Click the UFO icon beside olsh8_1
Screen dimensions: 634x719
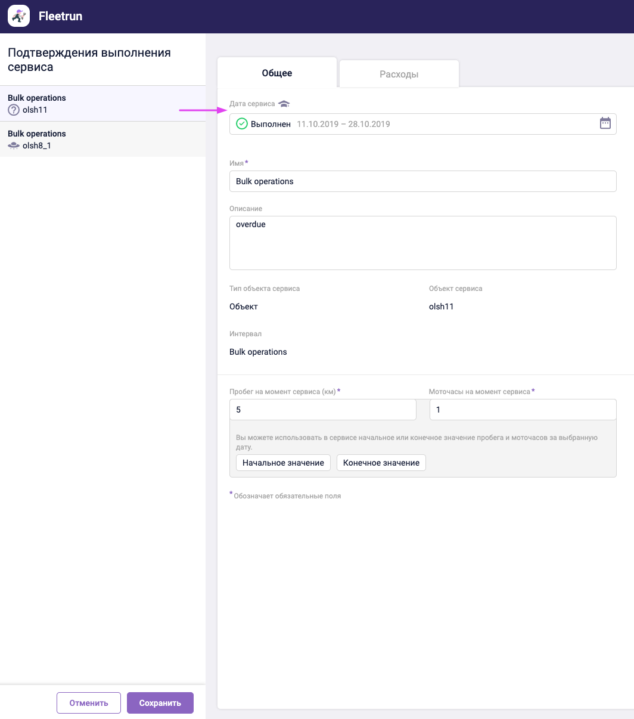pyautogui.click(x=14, y=145)
